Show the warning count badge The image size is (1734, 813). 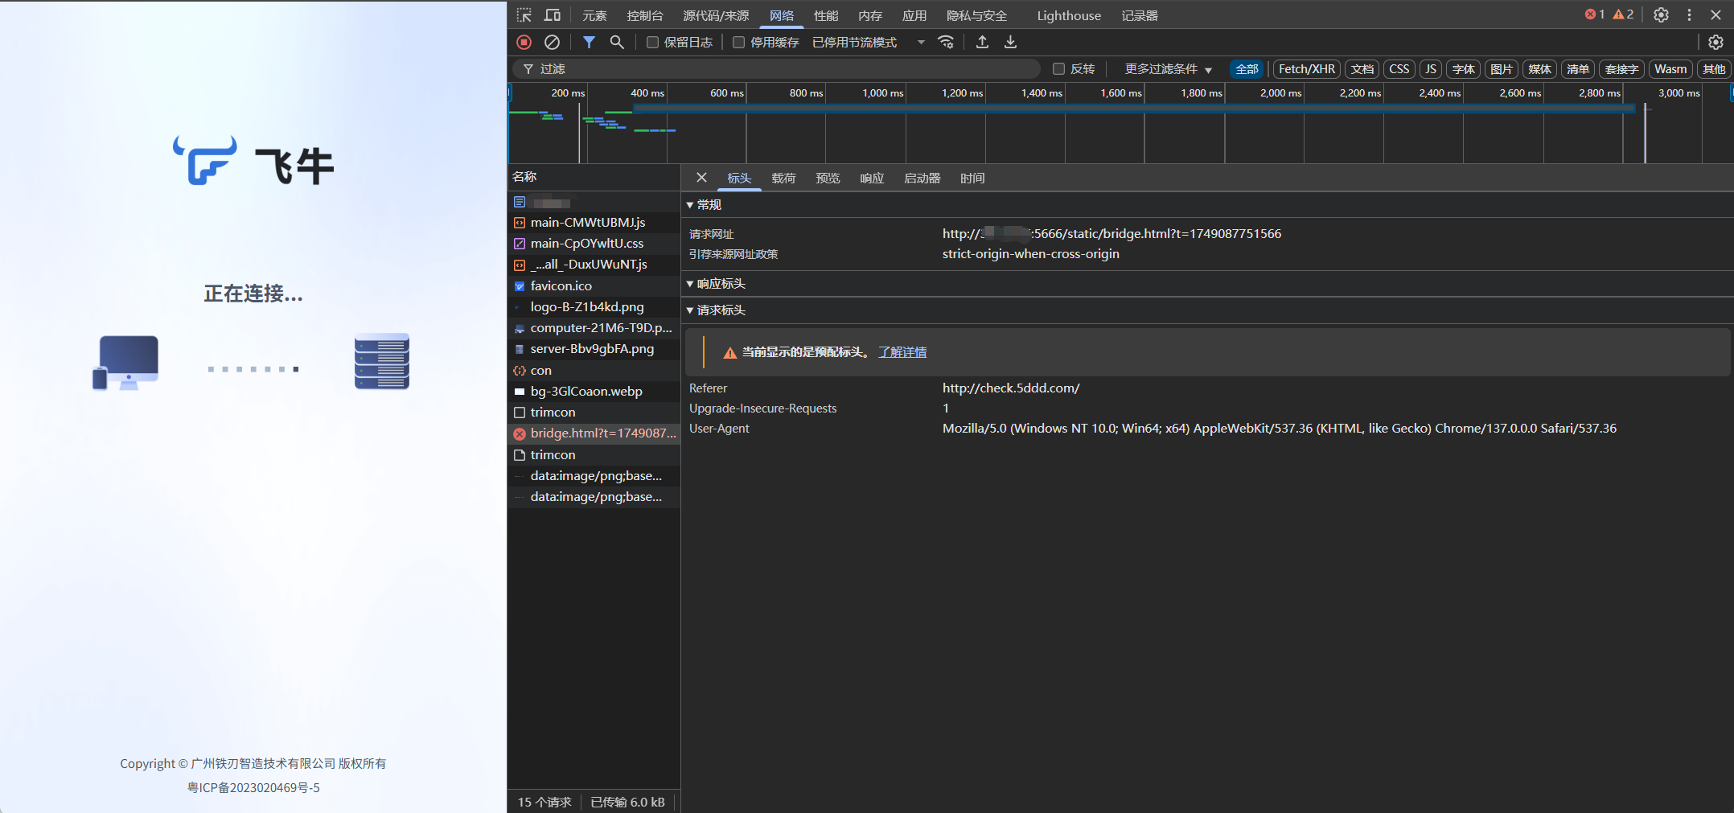(x=1623, y=14)
